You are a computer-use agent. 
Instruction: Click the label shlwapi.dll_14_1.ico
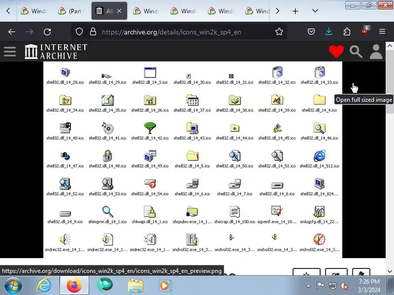click(150, 222)
